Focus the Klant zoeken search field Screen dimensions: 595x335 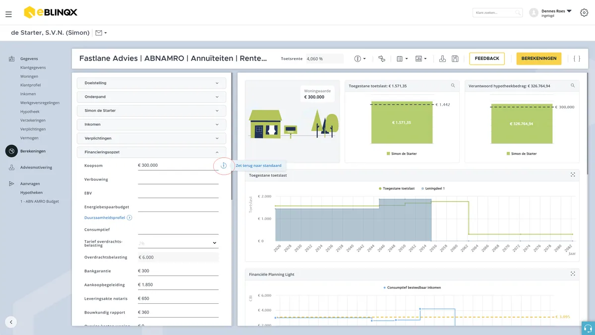497,12
